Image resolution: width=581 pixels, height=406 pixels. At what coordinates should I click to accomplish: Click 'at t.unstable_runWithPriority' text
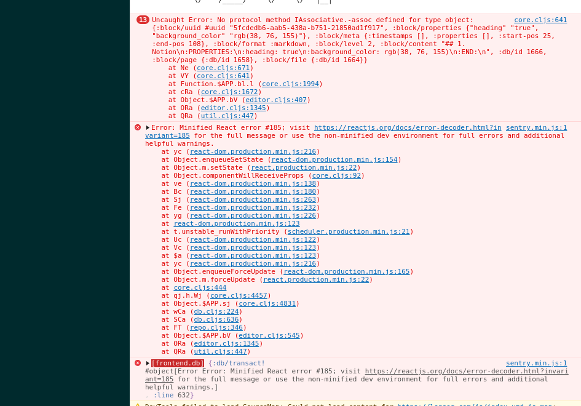221,232
